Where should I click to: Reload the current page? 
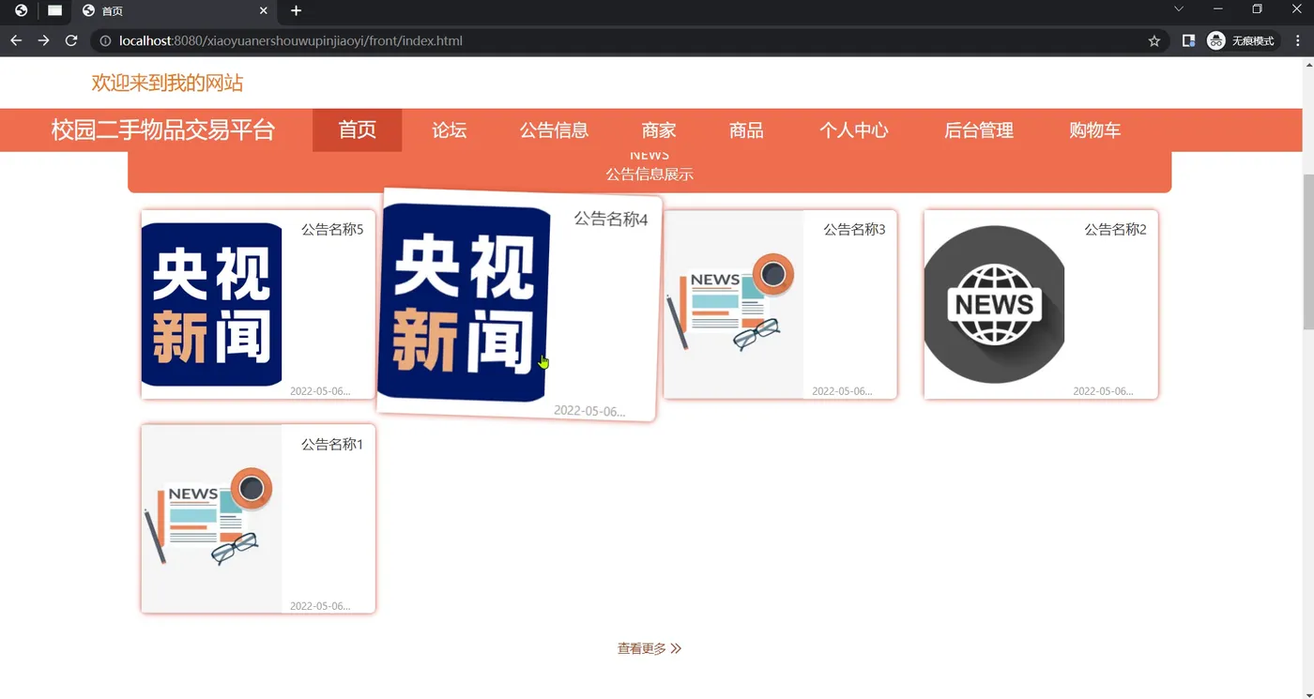71,40
